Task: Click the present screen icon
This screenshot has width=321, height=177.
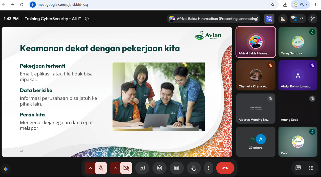Action: point(142,168)
